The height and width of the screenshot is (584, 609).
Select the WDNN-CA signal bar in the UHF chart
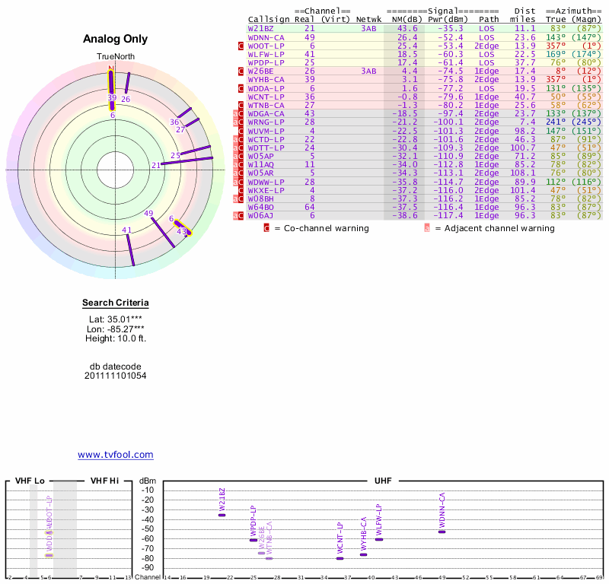442,531
